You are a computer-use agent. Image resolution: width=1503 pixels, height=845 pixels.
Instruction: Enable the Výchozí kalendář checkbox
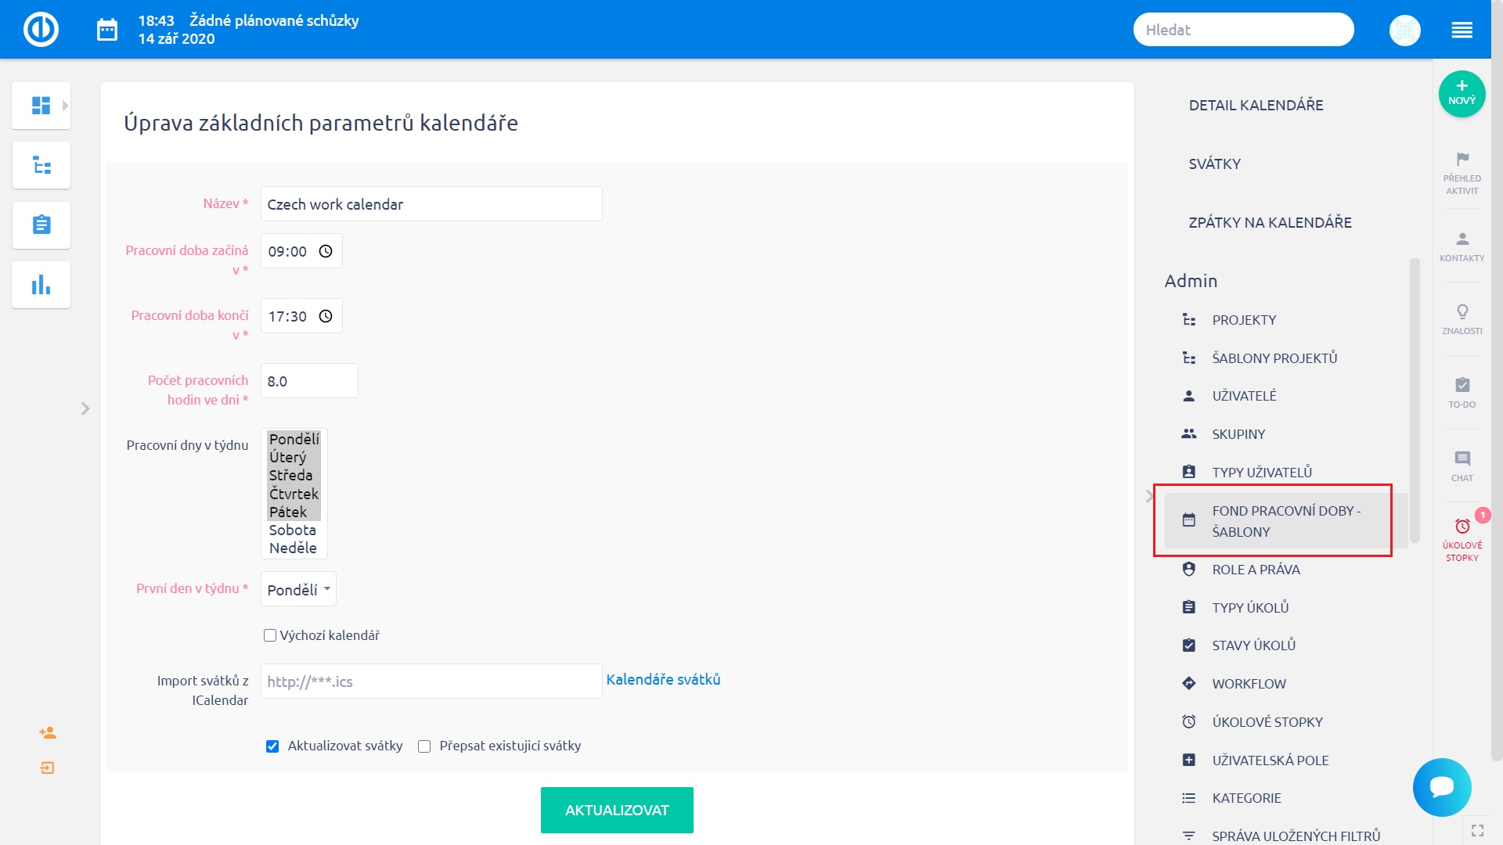pyautogui.click(x=270, y=635)
